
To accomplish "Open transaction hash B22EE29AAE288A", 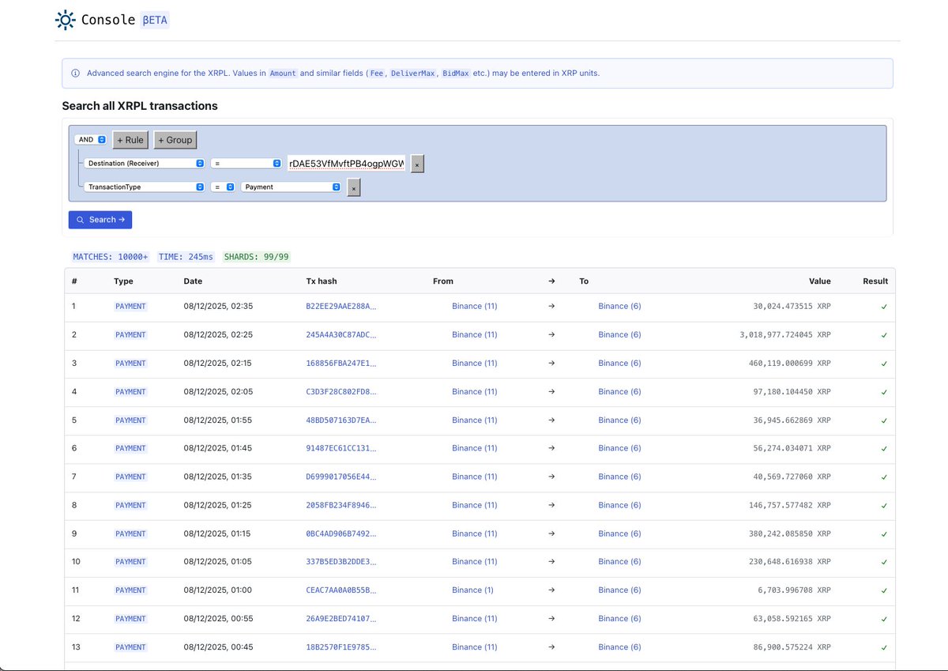I will click(341, 306).
